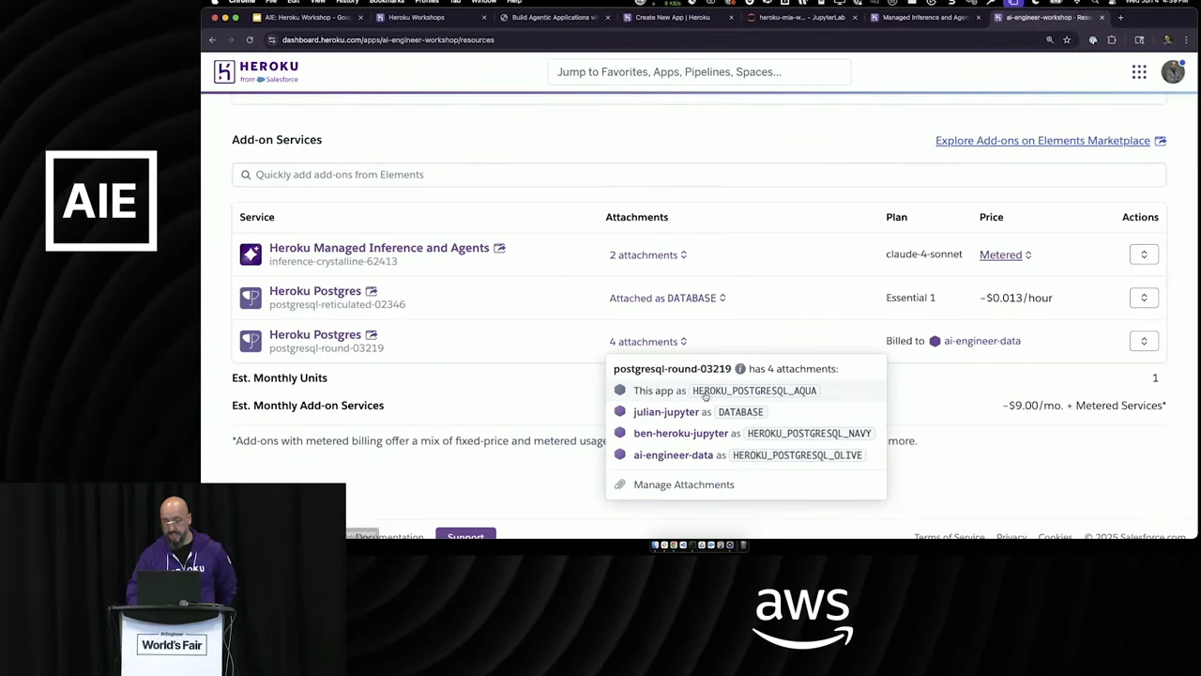Switch to Create New App | Heroku tab
The image size is (1201, 676).
pos(672,17)
